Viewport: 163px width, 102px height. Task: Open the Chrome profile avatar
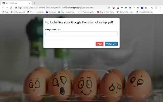pos(156,8)
